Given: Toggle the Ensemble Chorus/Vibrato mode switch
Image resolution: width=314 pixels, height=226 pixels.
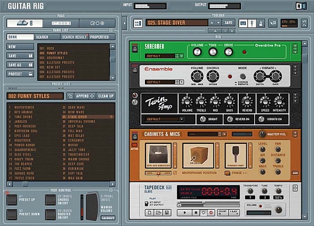Looking at the screenshot, I should click(x=242, y=76).
